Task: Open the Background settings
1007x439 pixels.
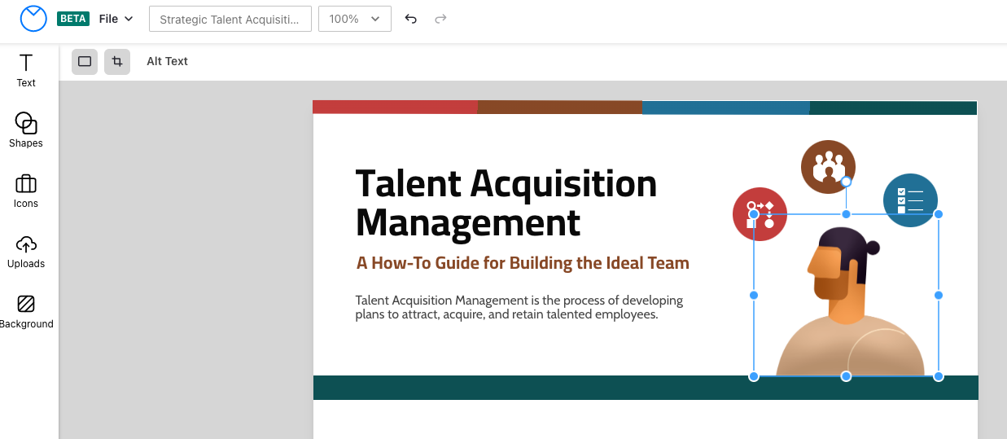Action: (x=26, y=311)
